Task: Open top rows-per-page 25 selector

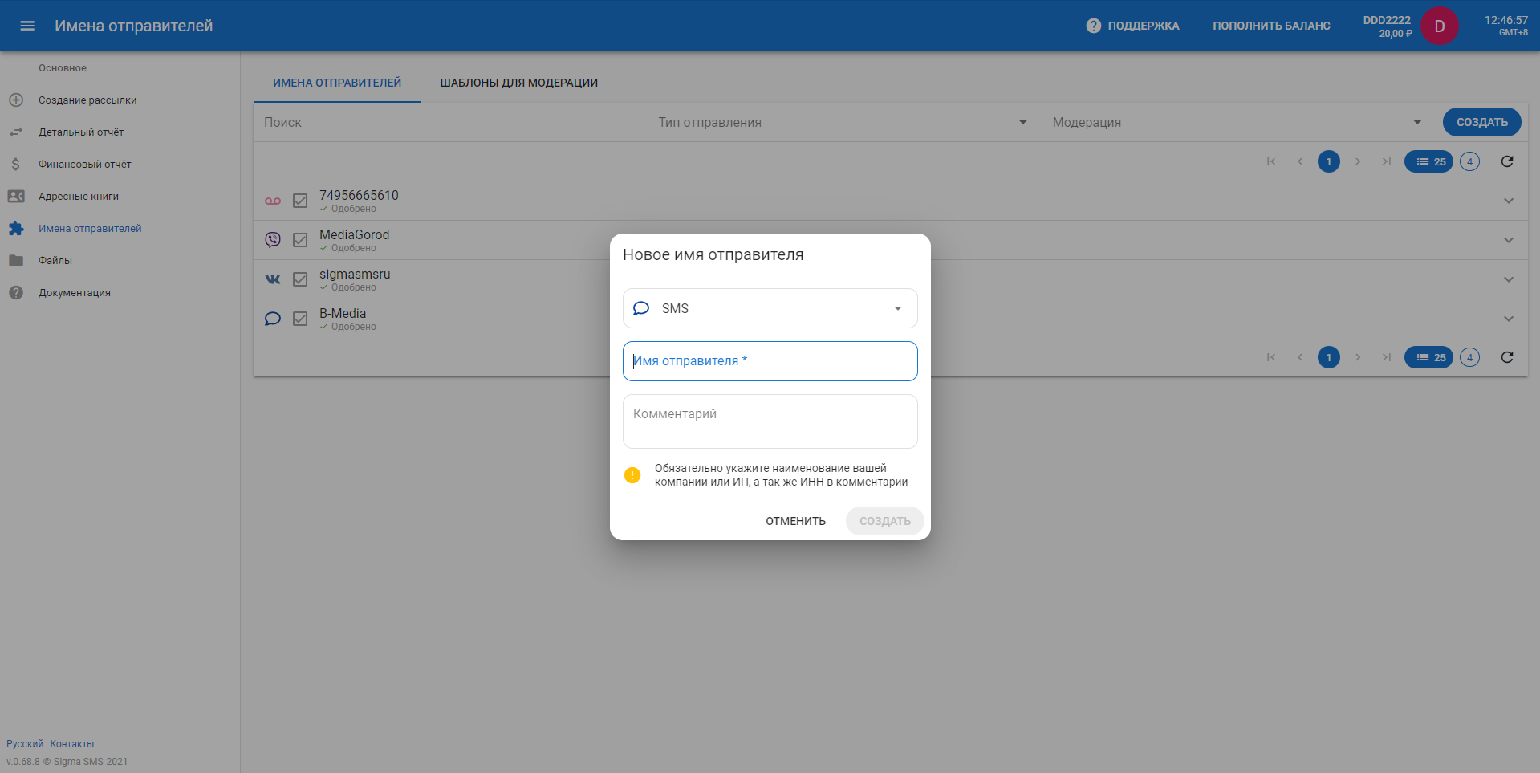Action: 1428,161
